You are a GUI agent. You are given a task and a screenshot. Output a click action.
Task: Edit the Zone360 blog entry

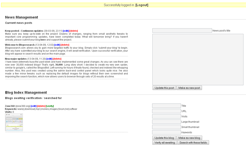coord(33,106)
